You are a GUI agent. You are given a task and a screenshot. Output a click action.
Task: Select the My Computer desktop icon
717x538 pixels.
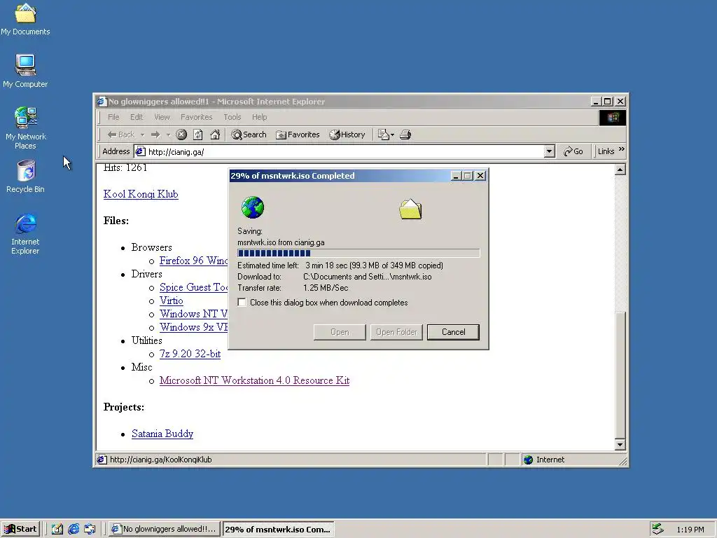point(25,71)
